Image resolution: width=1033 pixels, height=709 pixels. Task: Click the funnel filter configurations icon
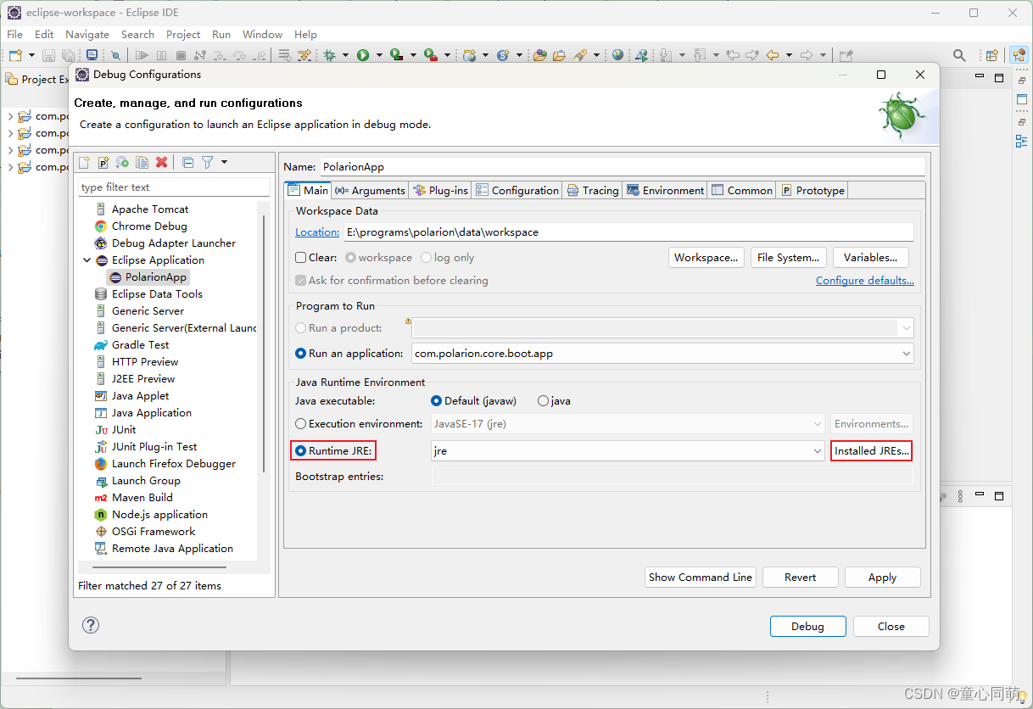[207, 162]
